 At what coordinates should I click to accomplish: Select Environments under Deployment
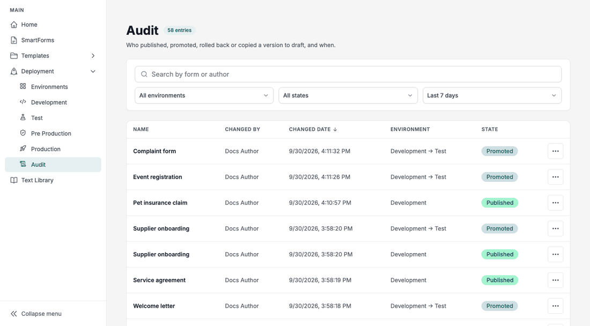click(x=53, y=87)
